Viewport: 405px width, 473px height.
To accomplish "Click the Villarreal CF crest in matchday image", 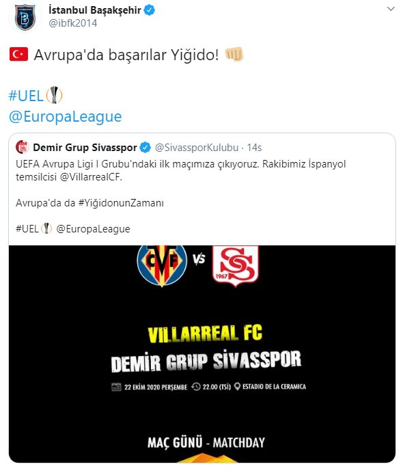I will click(x=162, y=265).
